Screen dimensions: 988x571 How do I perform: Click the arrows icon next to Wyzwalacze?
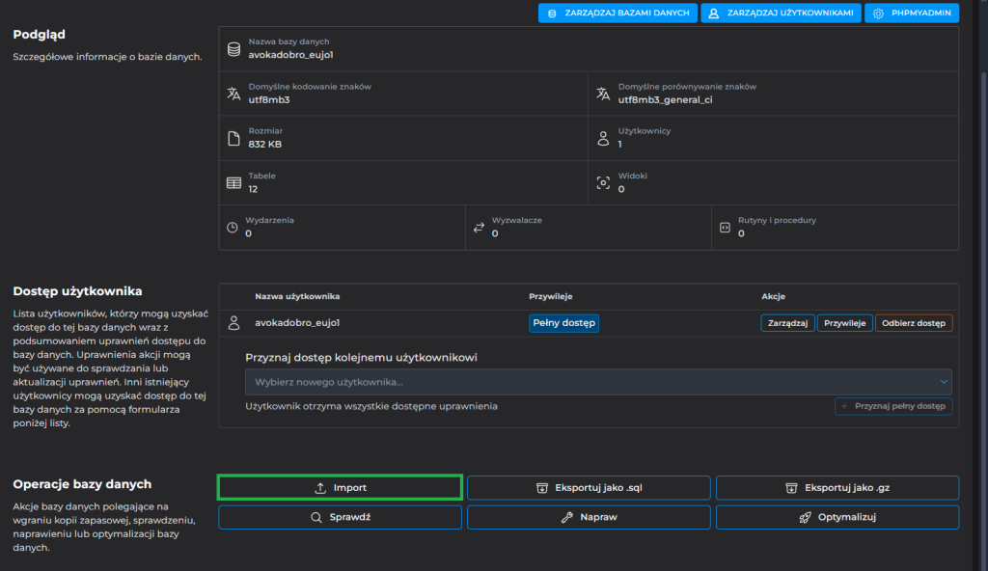(x=479, y=228)
